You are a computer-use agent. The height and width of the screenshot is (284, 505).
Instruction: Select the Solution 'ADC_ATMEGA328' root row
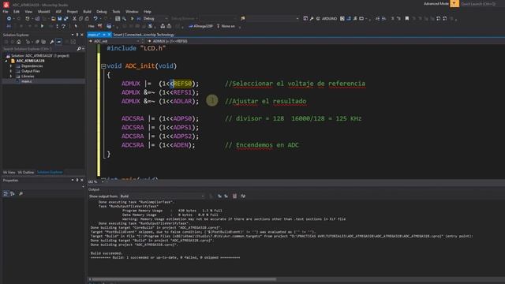pos(40,56)
